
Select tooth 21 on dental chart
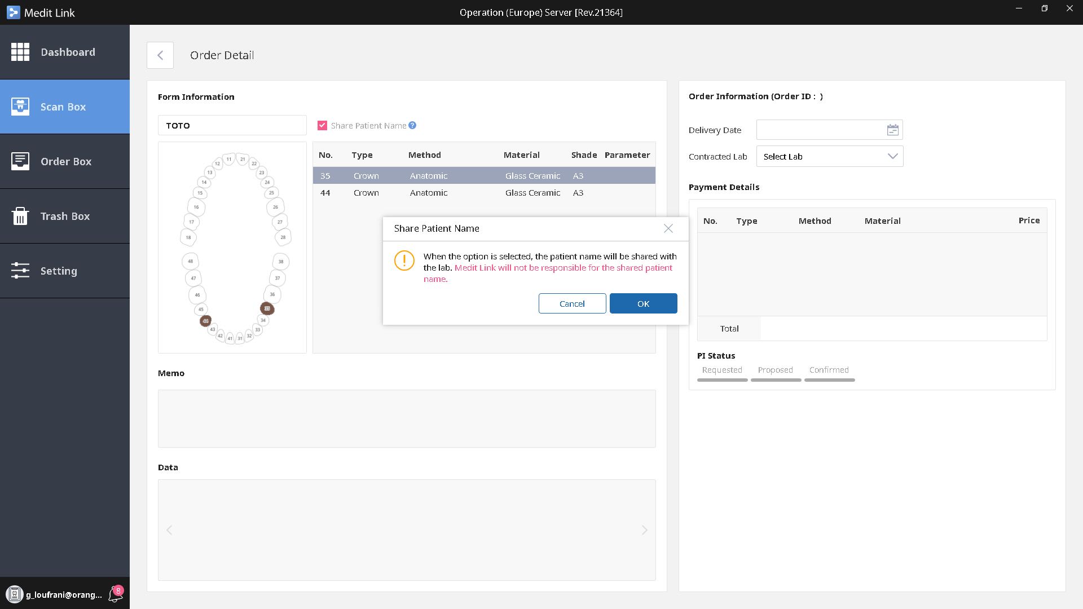click(243, 159)
